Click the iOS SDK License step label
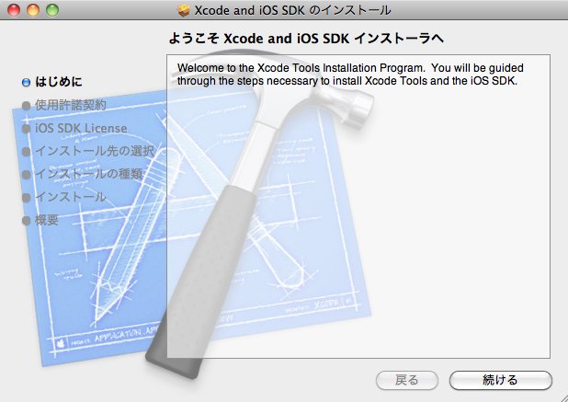Viewport: 568px width, 402px height. (81, 128)
